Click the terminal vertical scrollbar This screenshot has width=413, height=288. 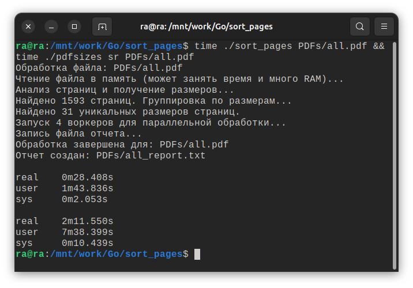395,156
